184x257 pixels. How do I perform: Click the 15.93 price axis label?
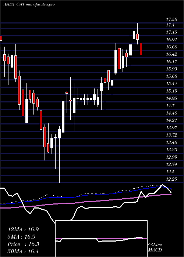pyautogui.click(x=171, y=69)
